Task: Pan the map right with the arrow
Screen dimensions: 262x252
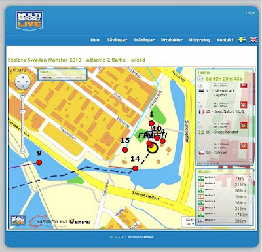Action: coord(28,82)
